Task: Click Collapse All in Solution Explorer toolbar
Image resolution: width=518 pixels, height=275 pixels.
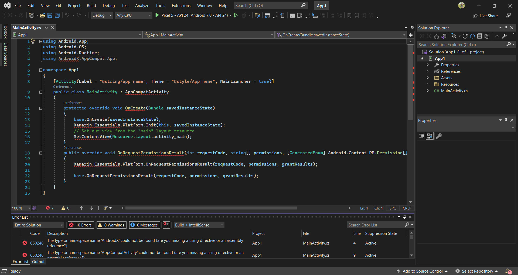Action: coord(480,36)
